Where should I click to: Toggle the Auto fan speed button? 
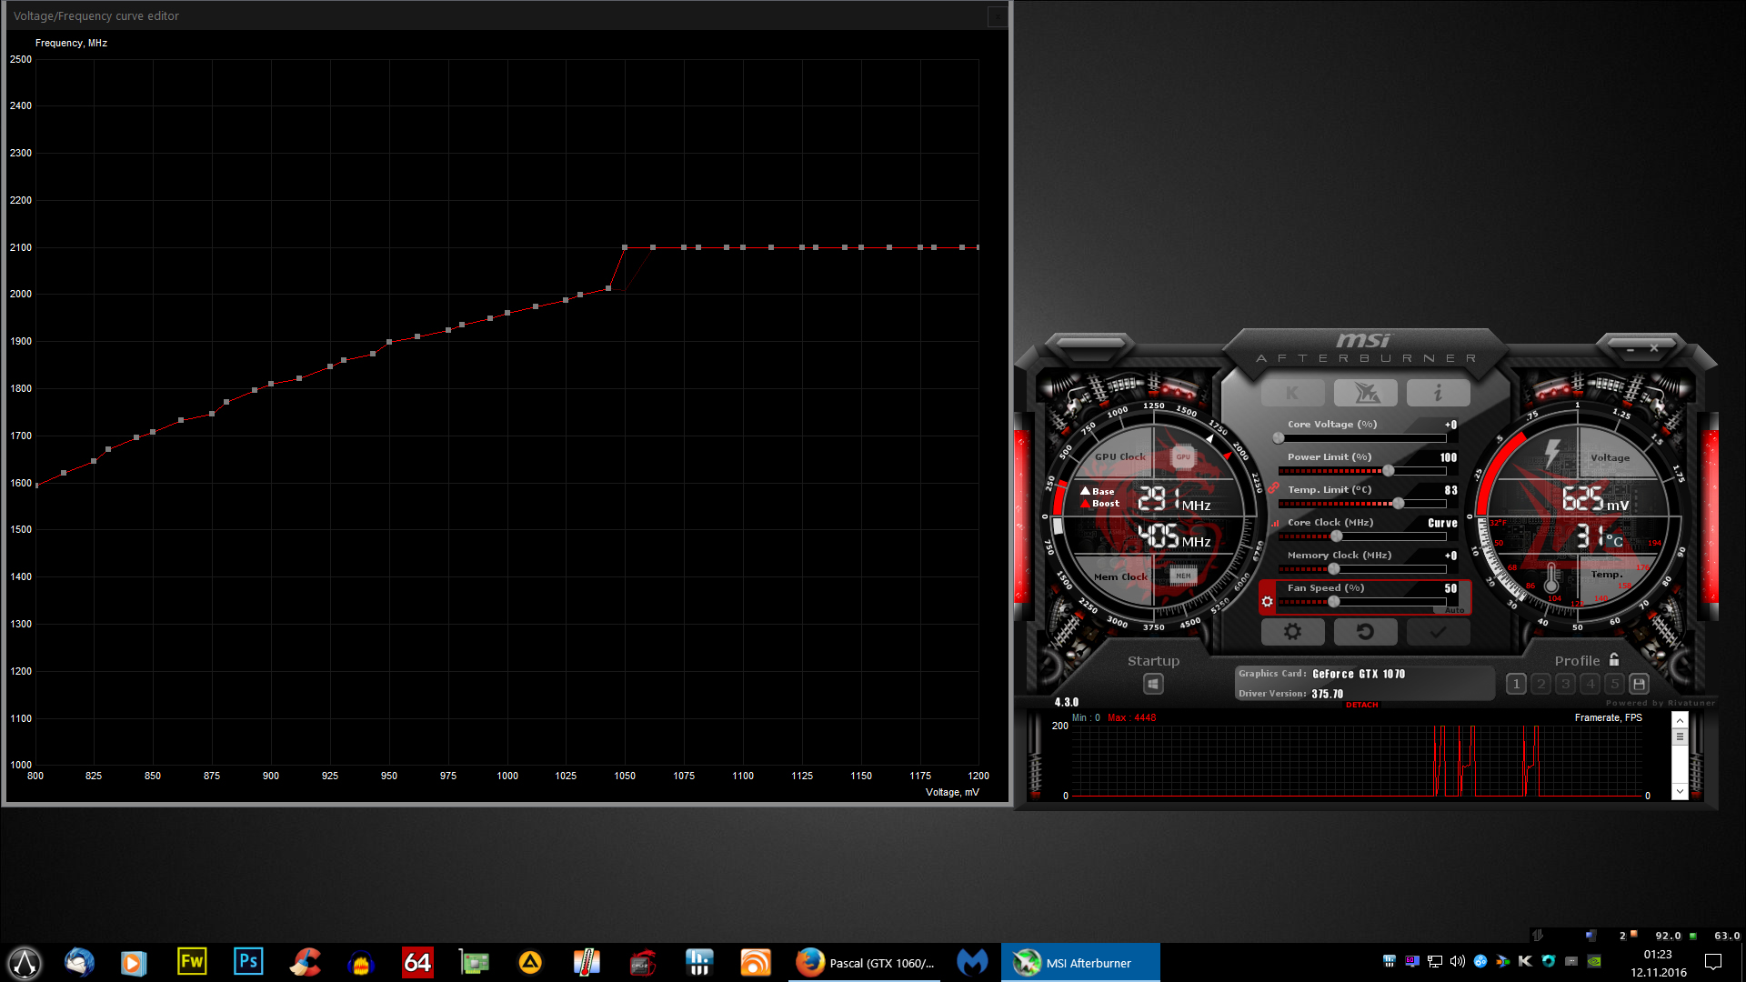(x=1453, y=610)
